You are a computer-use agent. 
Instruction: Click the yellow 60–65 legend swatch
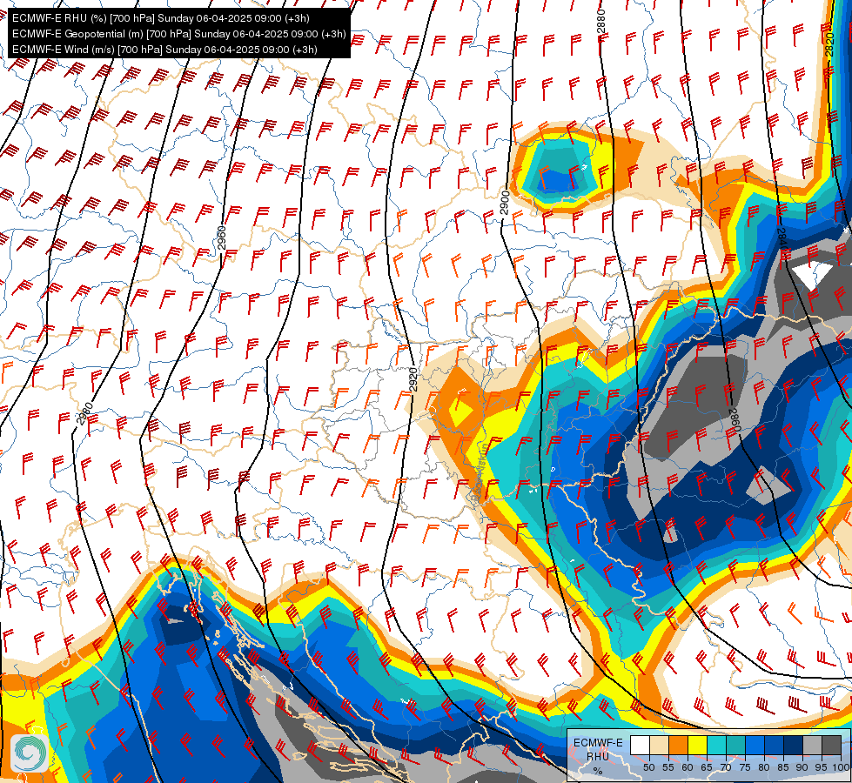point(698,745)
